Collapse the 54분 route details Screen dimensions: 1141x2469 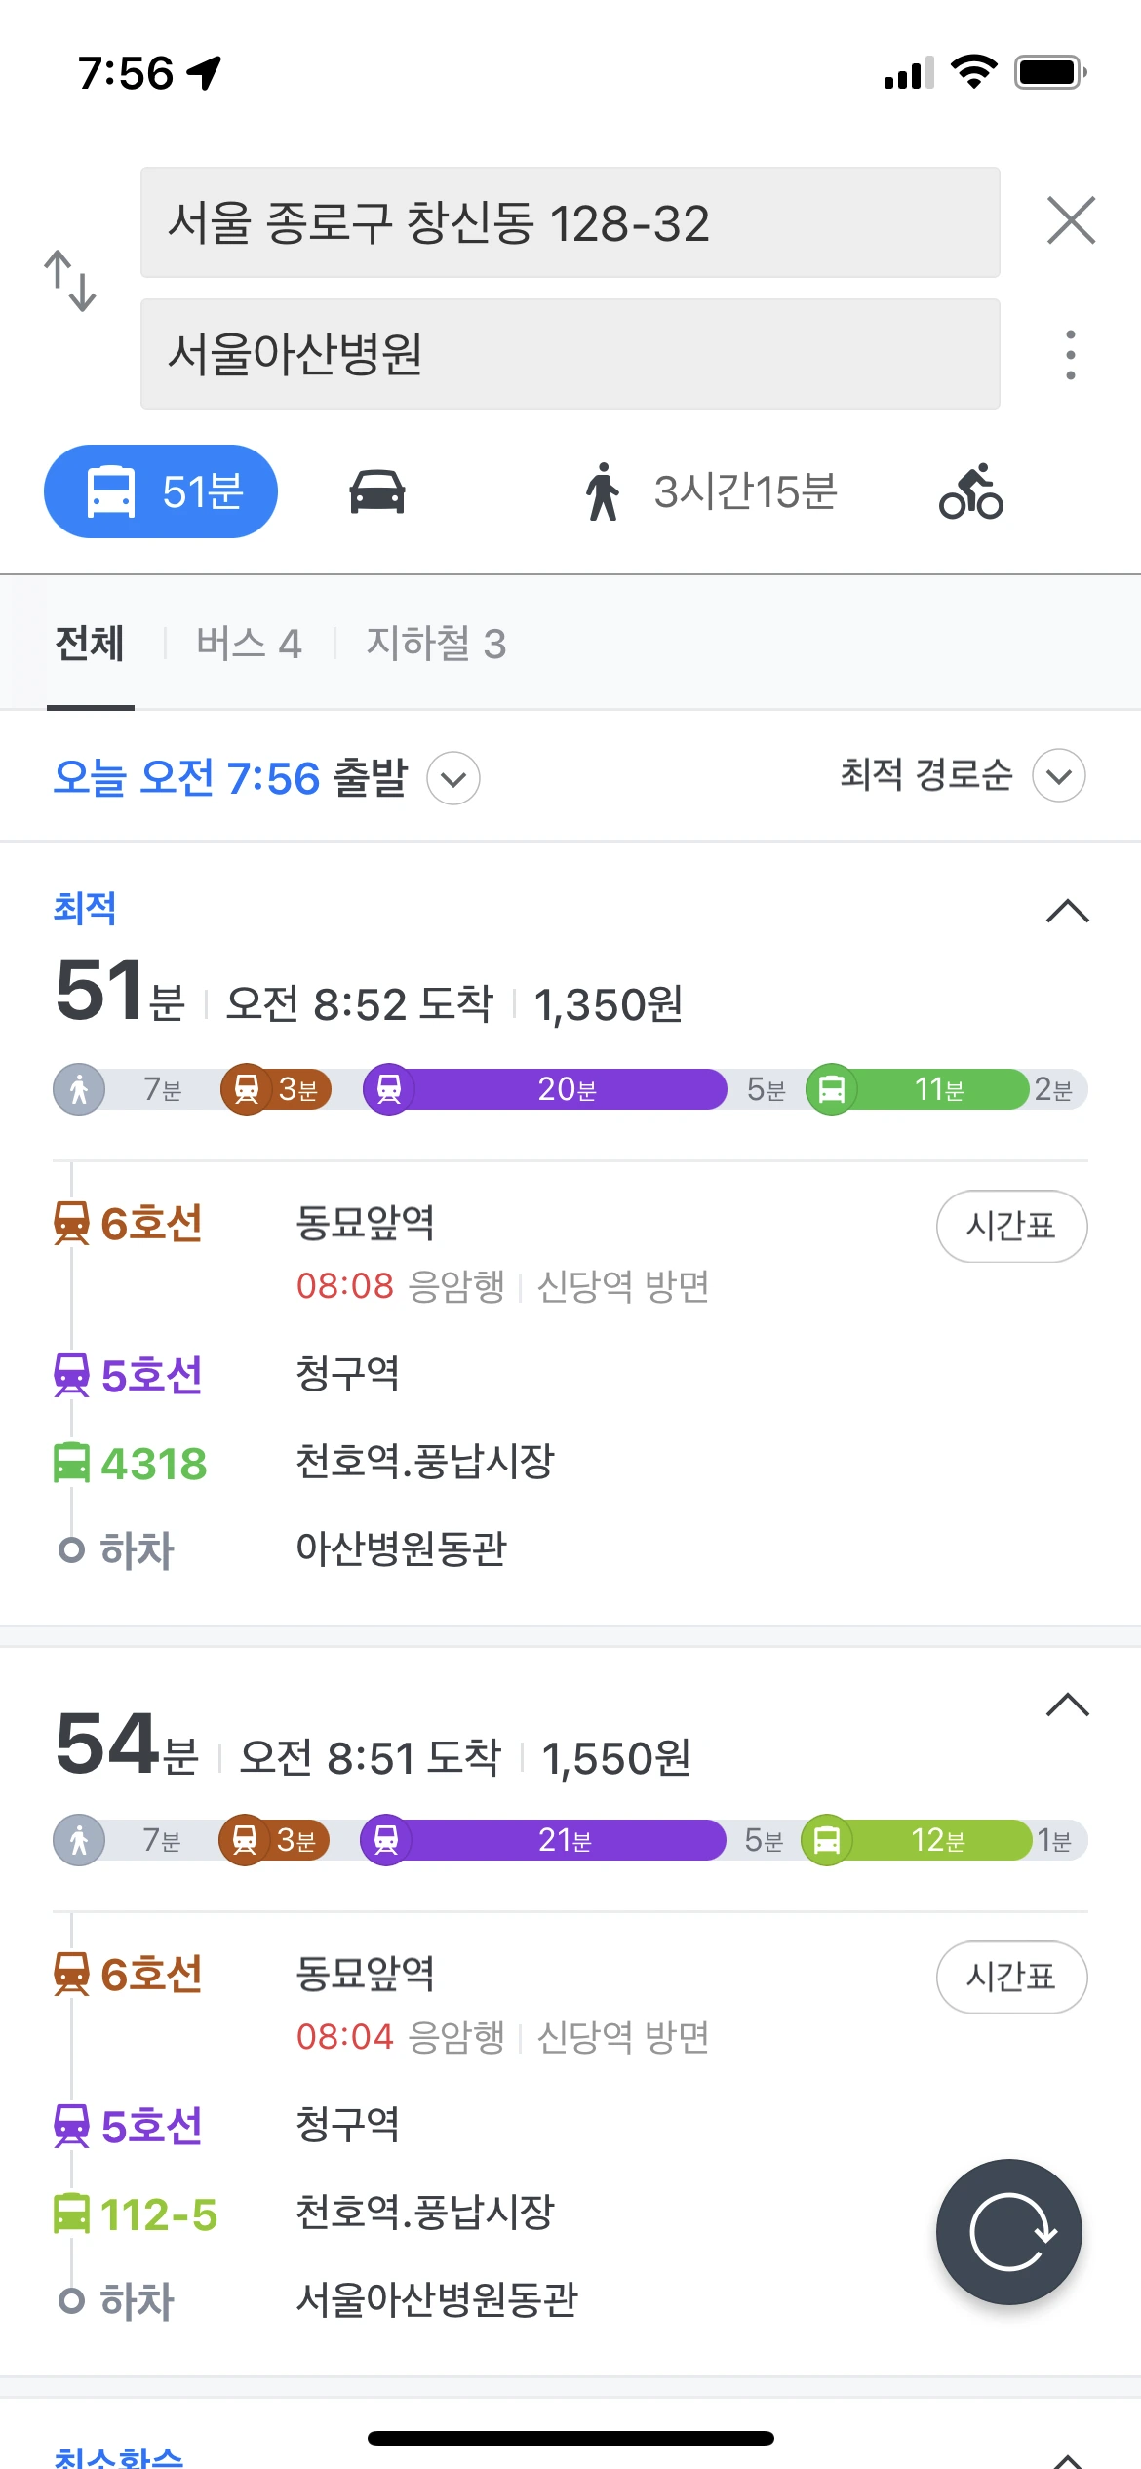coord(1067,1705)
